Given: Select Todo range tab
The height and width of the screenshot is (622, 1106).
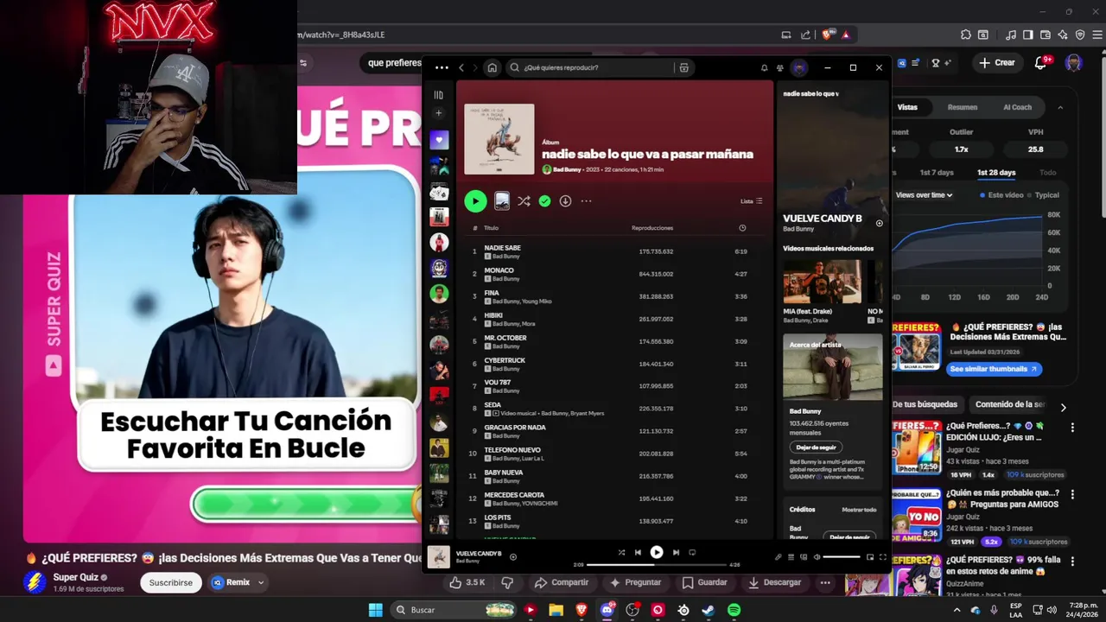Looking at the screenshot, I should (1047, 173).
